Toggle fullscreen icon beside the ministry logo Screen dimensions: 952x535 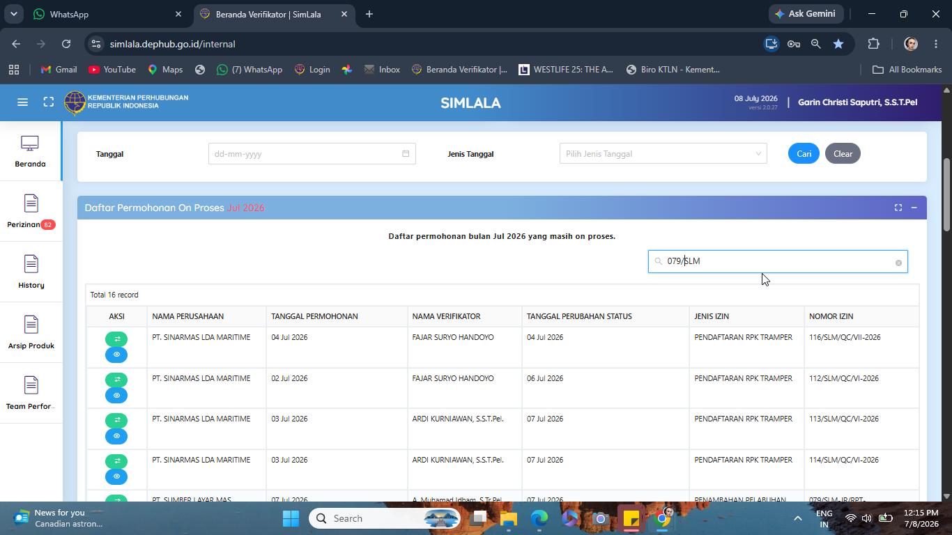tap(49, 102)
